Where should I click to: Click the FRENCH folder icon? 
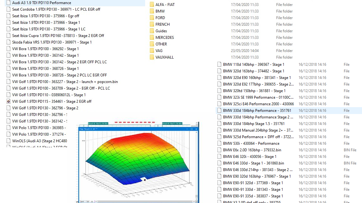point(152,24)
